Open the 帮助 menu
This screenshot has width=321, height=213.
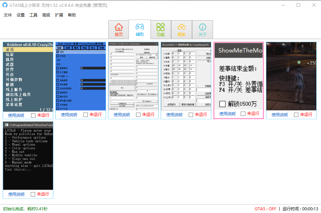(72, 15)
